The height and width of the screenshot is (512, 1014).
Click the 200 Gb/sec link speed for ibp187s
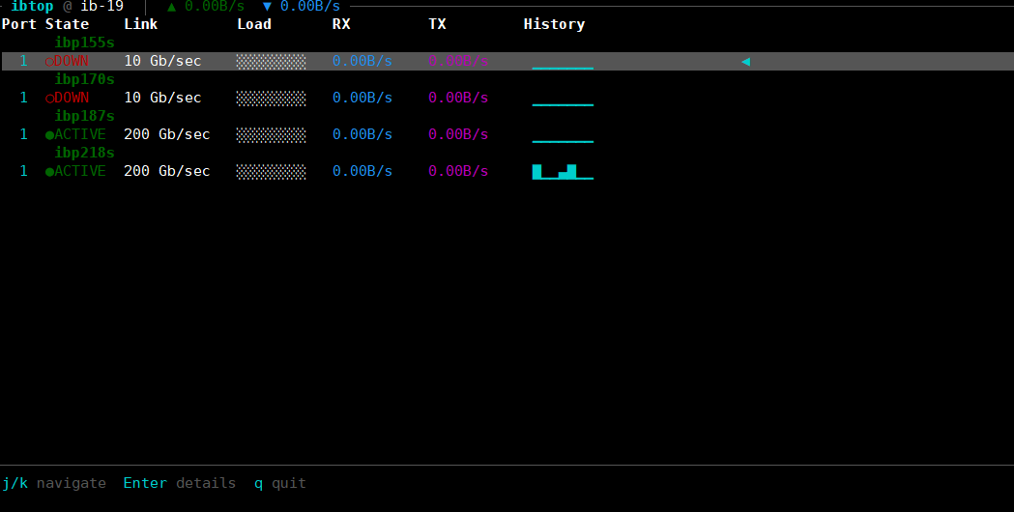[x=167, y=135]
